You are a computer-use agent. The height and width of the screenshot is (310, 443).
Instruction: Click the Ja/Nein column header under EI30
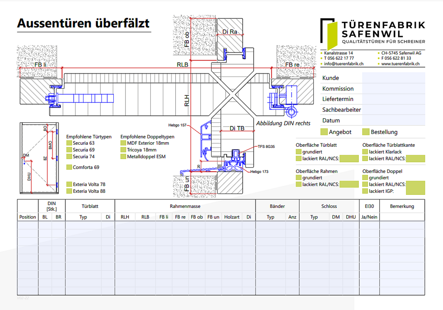(x=370, y=217)
